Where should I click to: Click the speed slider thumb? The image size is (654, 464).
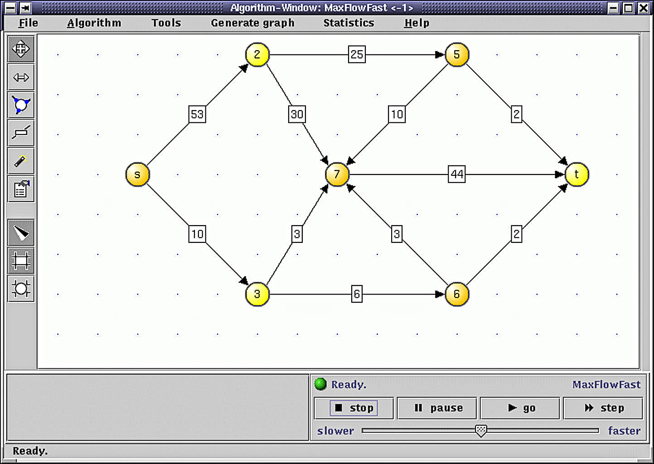pyautogui.click(x=481, y=430)
